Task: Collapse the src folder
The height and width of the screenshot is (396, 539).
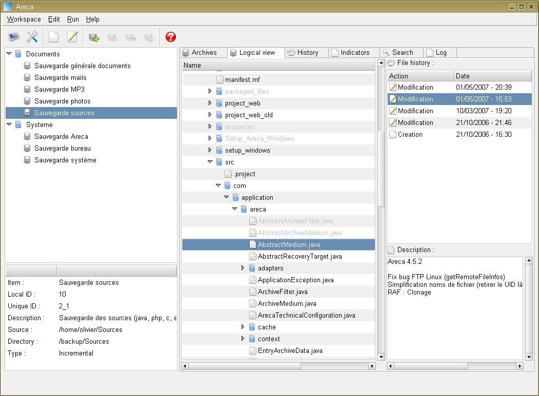Action: click(210, 162)
